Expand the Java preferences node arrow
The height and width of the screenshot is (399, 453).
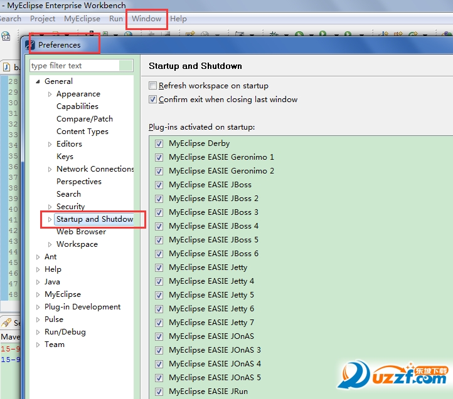coord(38,282)
